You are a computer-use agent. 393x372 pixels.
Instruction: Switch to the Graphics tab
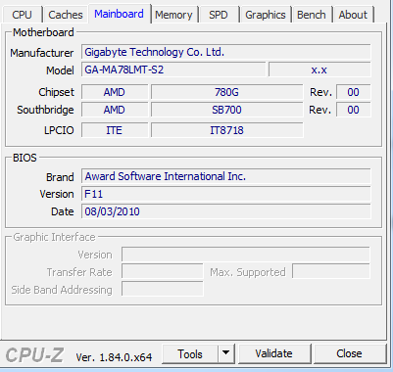click(266, 15)
